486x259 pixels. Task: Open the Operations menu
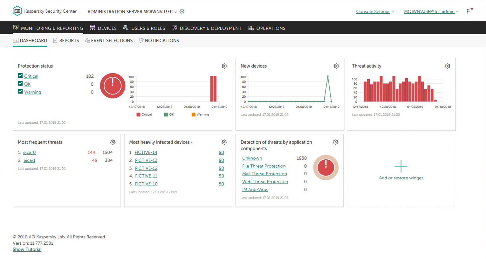[x=267, y=28]
